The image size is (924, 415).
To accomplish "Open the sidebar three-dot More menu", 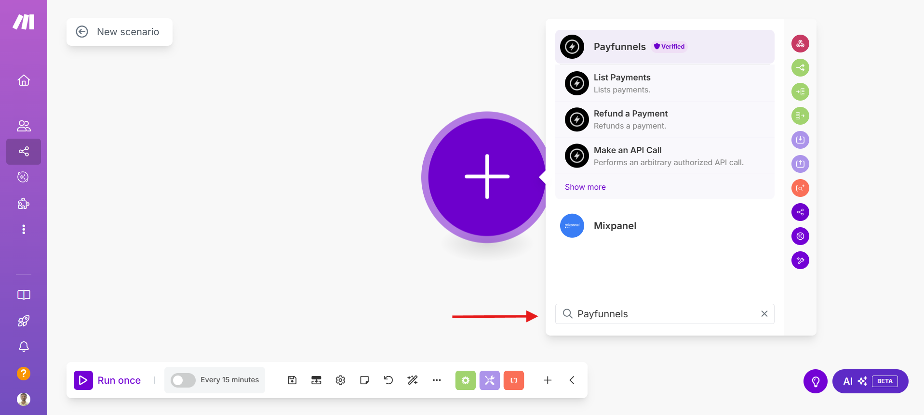I will click(x=24, y=229).
